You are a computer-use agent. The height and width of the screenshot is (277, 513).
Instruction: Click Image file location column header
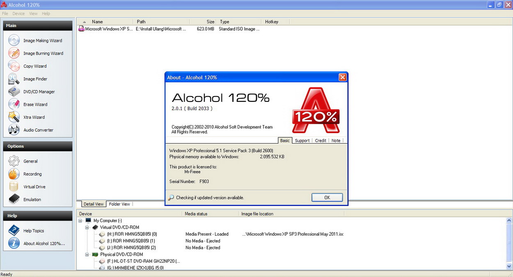[291, 214]
